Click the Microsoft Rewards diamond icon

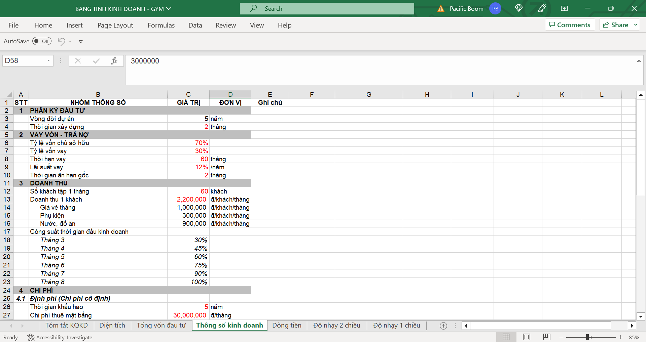[x=518, y=8]
